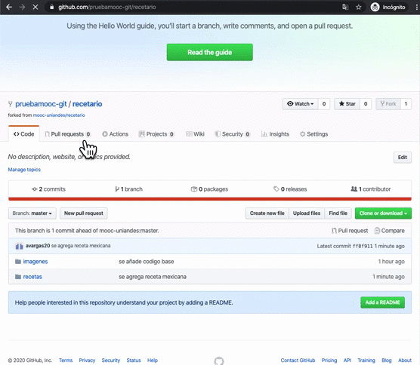Open the Actions tab
The image size is (420, 365).
(115, 134)
